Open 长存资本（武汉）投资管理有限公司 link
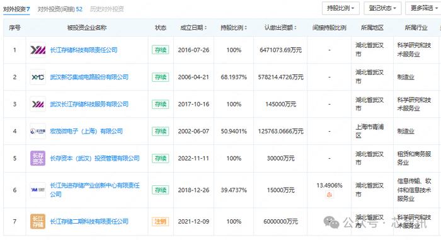441x240 pixels. (x=94, y=158)
